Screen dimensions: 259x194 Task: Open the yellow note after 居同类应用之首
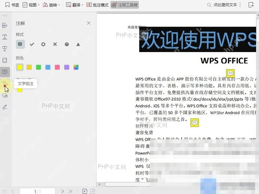(195, 123)
